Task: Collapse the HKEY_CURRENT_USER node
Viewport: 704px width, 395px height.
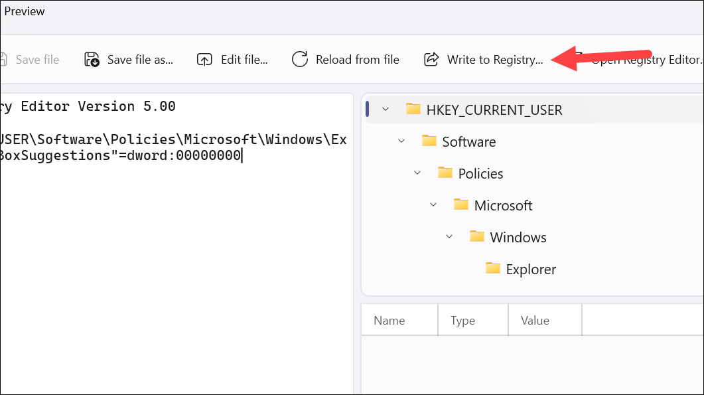Action: [384, 109]
